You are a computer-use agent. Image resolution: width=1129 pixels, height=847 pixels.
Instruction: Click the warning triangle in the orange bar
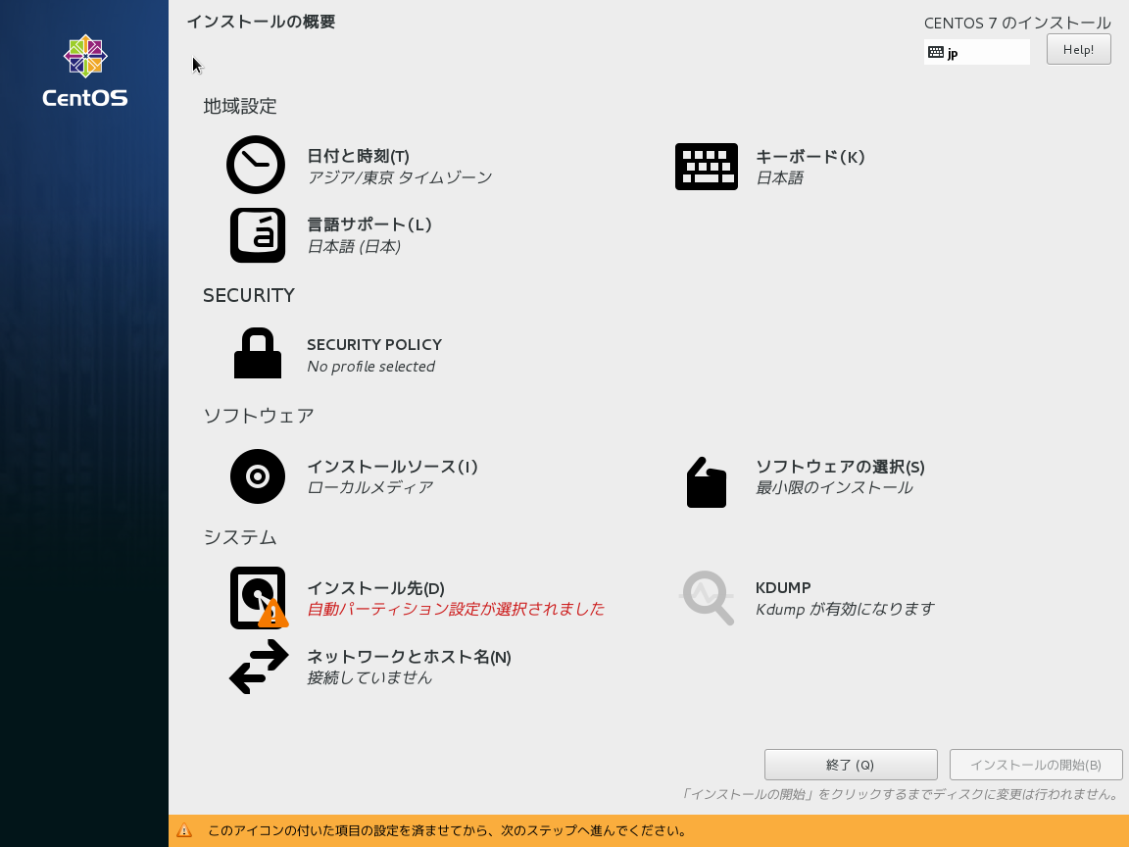[x=184, y=830]
